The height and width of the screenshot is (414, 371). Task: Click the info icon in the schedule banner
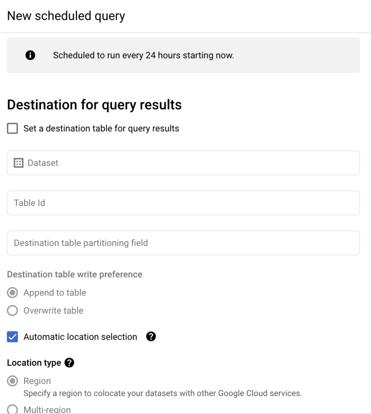[30, 56]
